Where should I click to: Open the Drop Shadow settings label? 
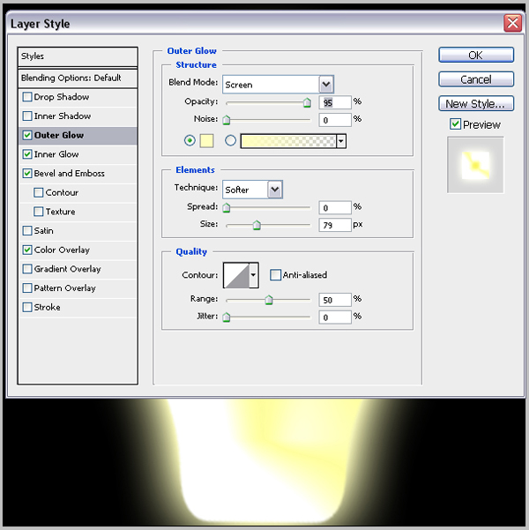coord(62,97)
